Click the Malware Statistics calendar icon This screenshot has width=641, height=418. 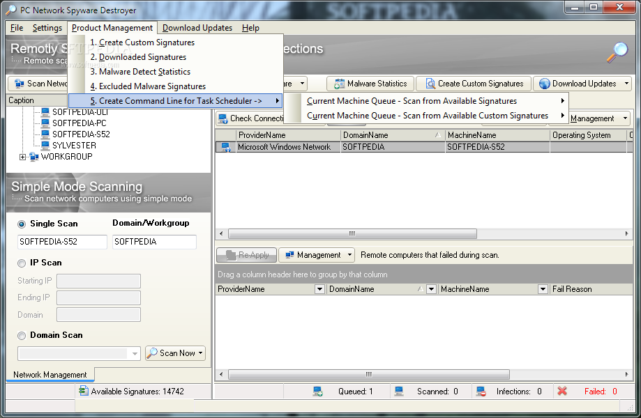(339, 84)
